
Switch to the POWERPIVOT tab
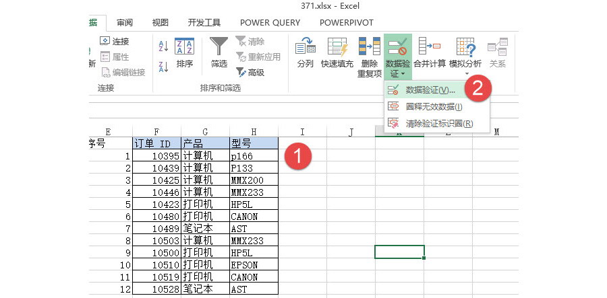[347, 23]
